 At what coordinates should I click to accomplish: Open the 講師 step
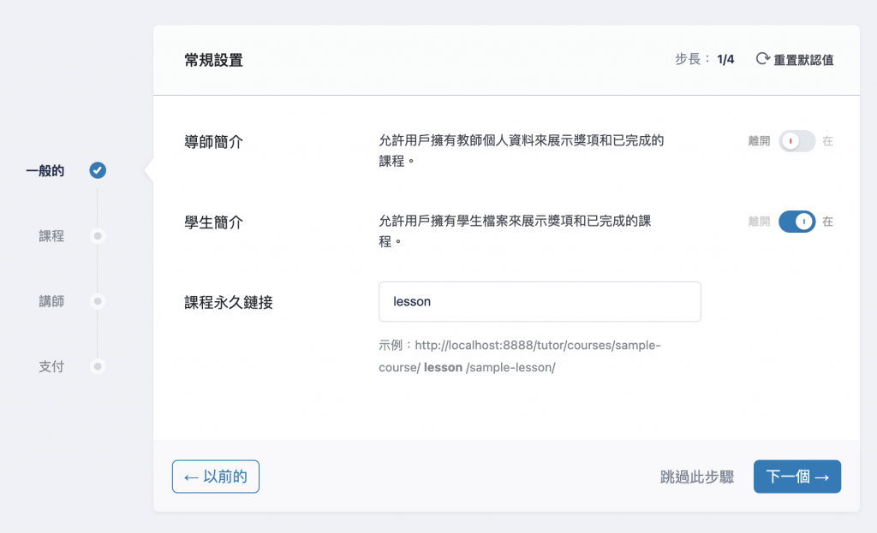pyautogui.click(x=51, y=302)
